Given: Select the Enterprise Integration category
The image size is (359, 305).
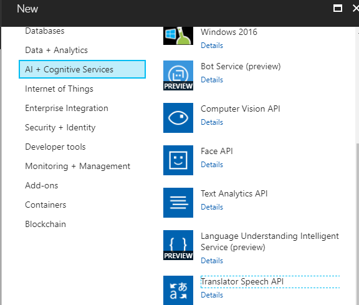Looking at the screenshot, I should point(67,108).
